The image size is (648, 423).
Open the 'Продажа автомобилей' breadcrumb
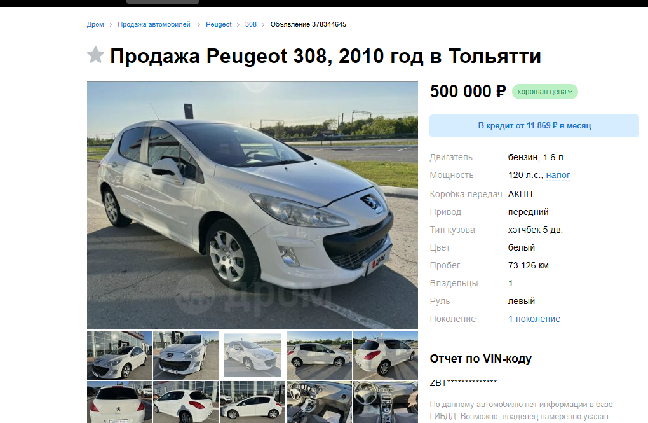(154, 24)
